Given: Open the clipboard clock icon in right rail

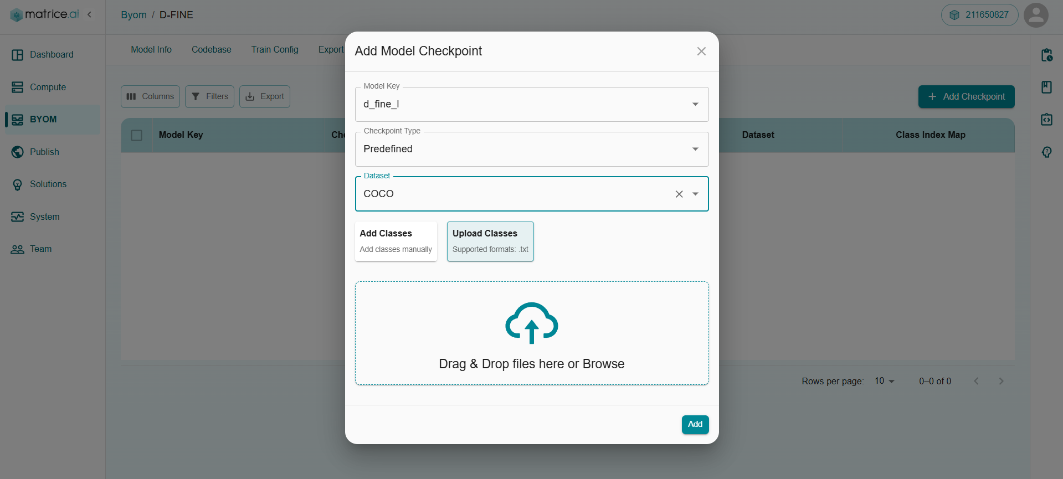Looking at the screenshot, I should [1047, 55].
